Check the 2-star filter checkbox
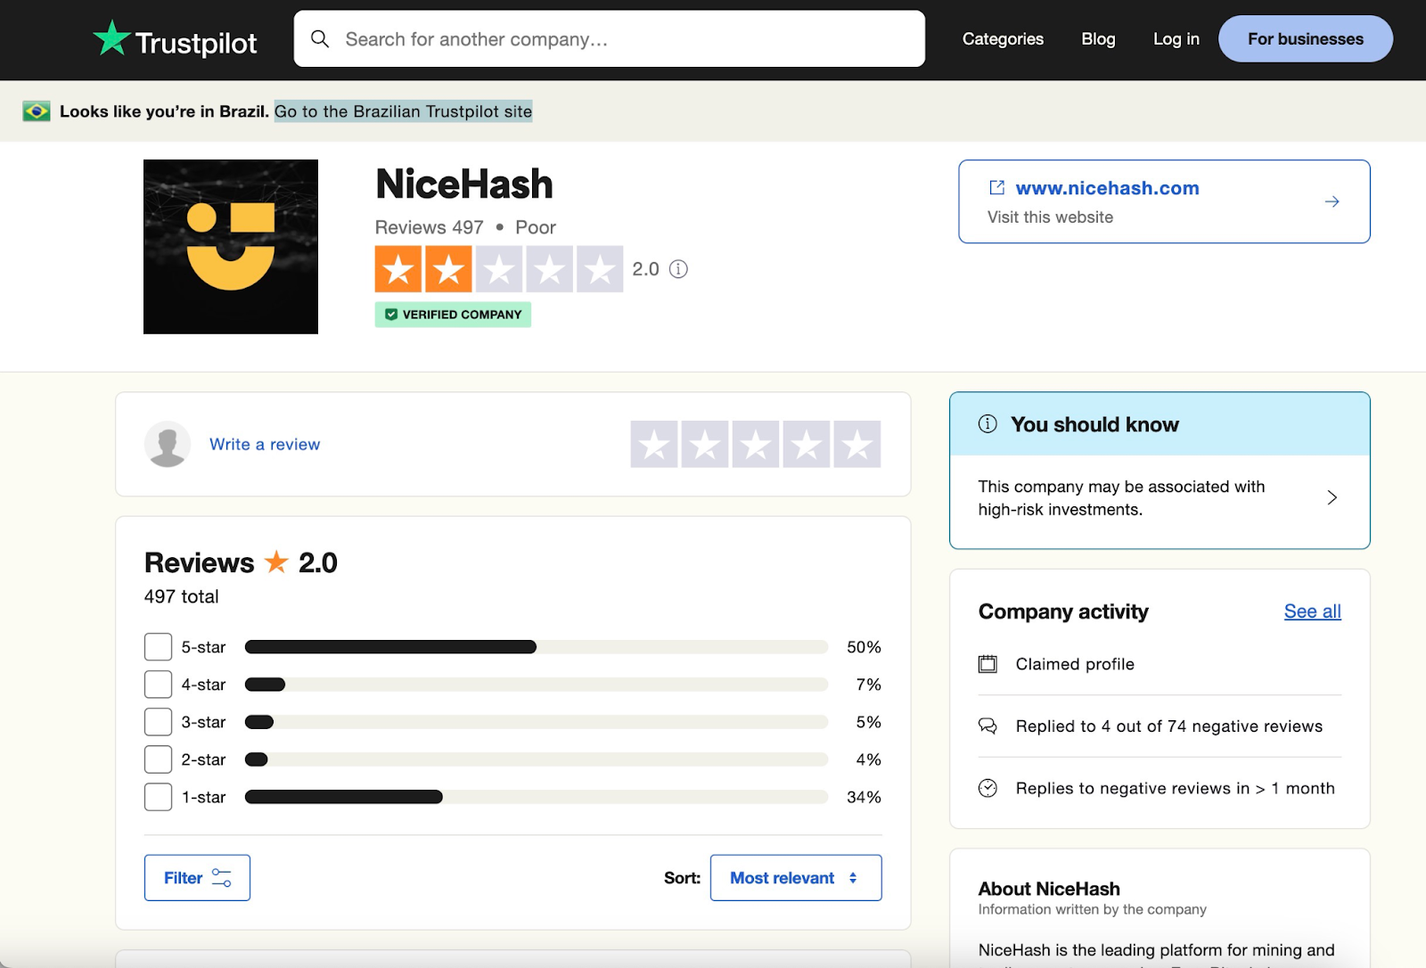This screenshot has width=1426, height=968. click(158, 759)
